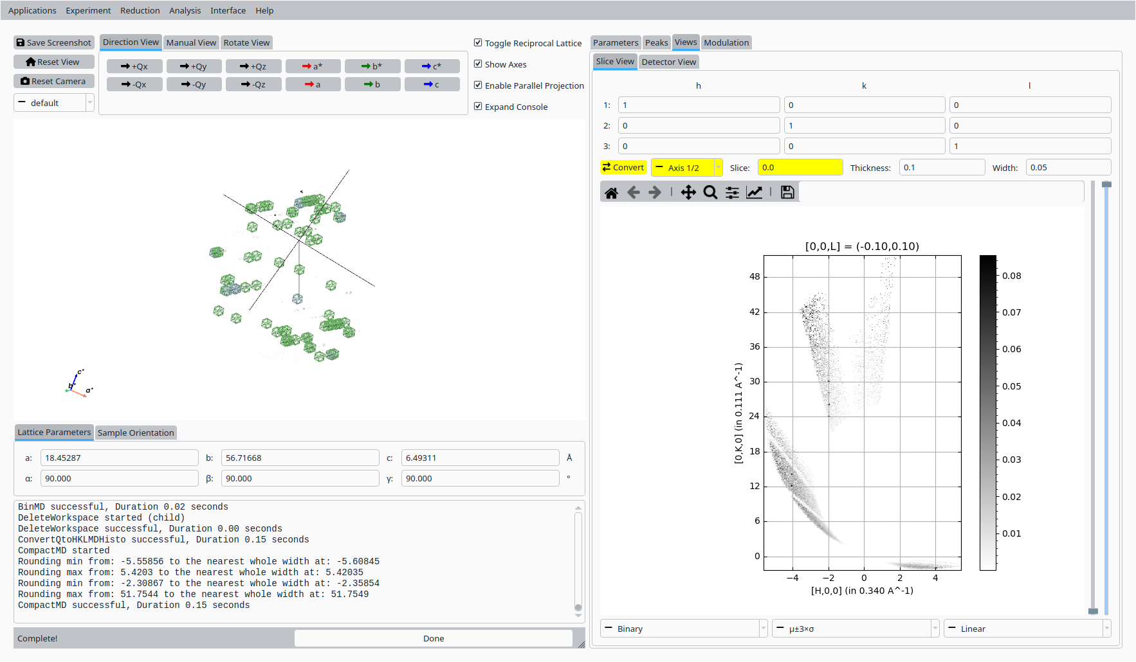Click the Thickness input field

[x=941, y=168]
